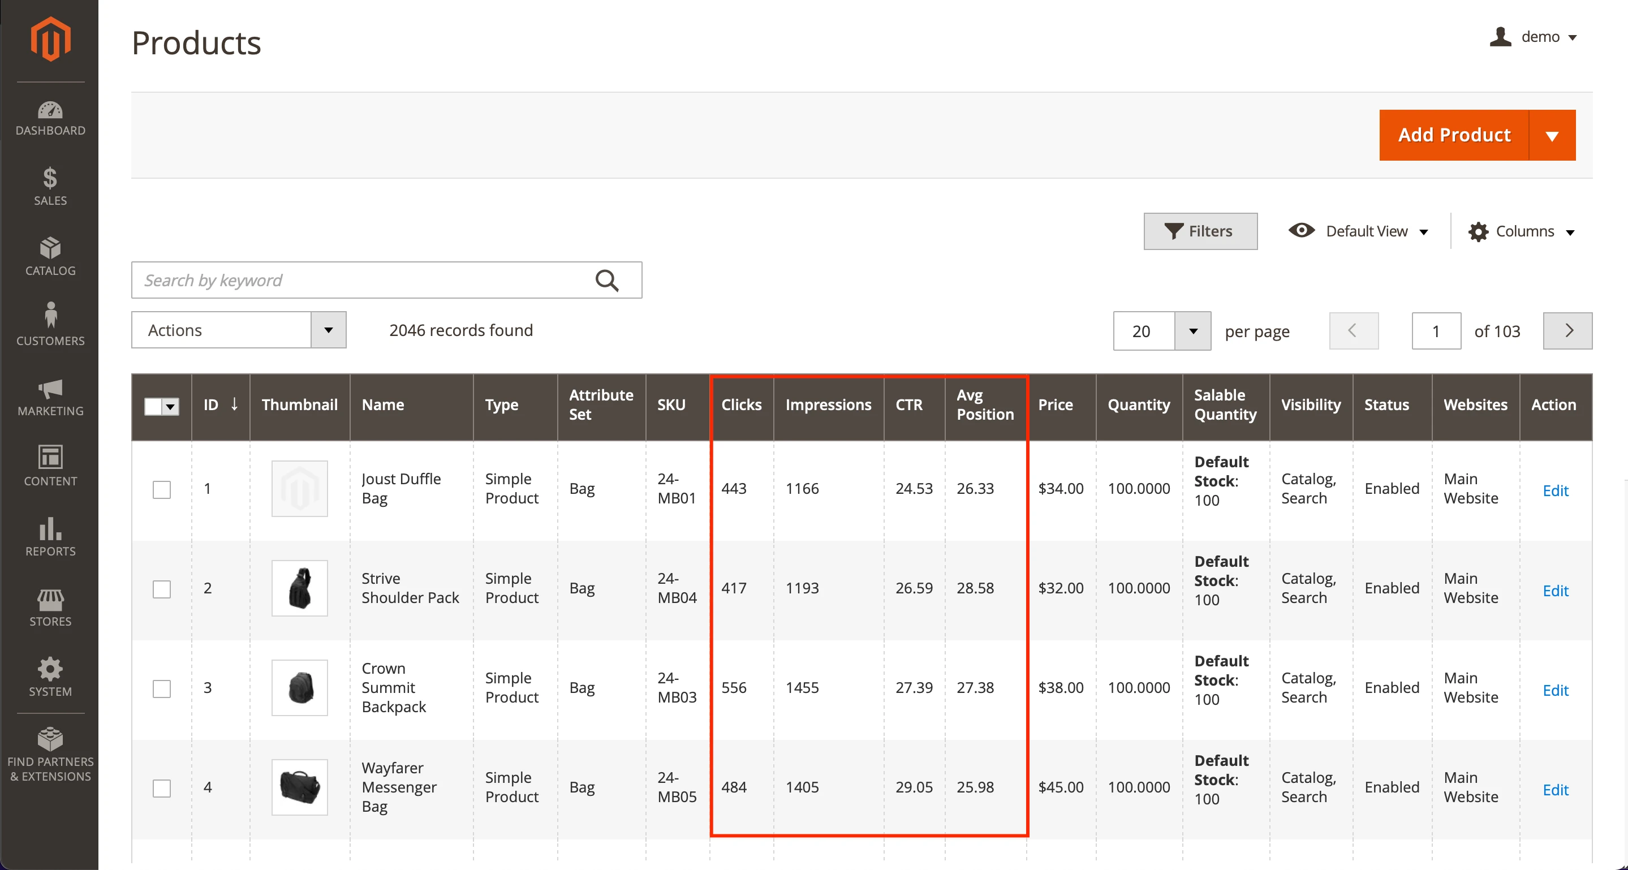Click the per page value field showing 20
Screen dimensions: 1628x870
pyautogui.click(x=1144, y=331)
